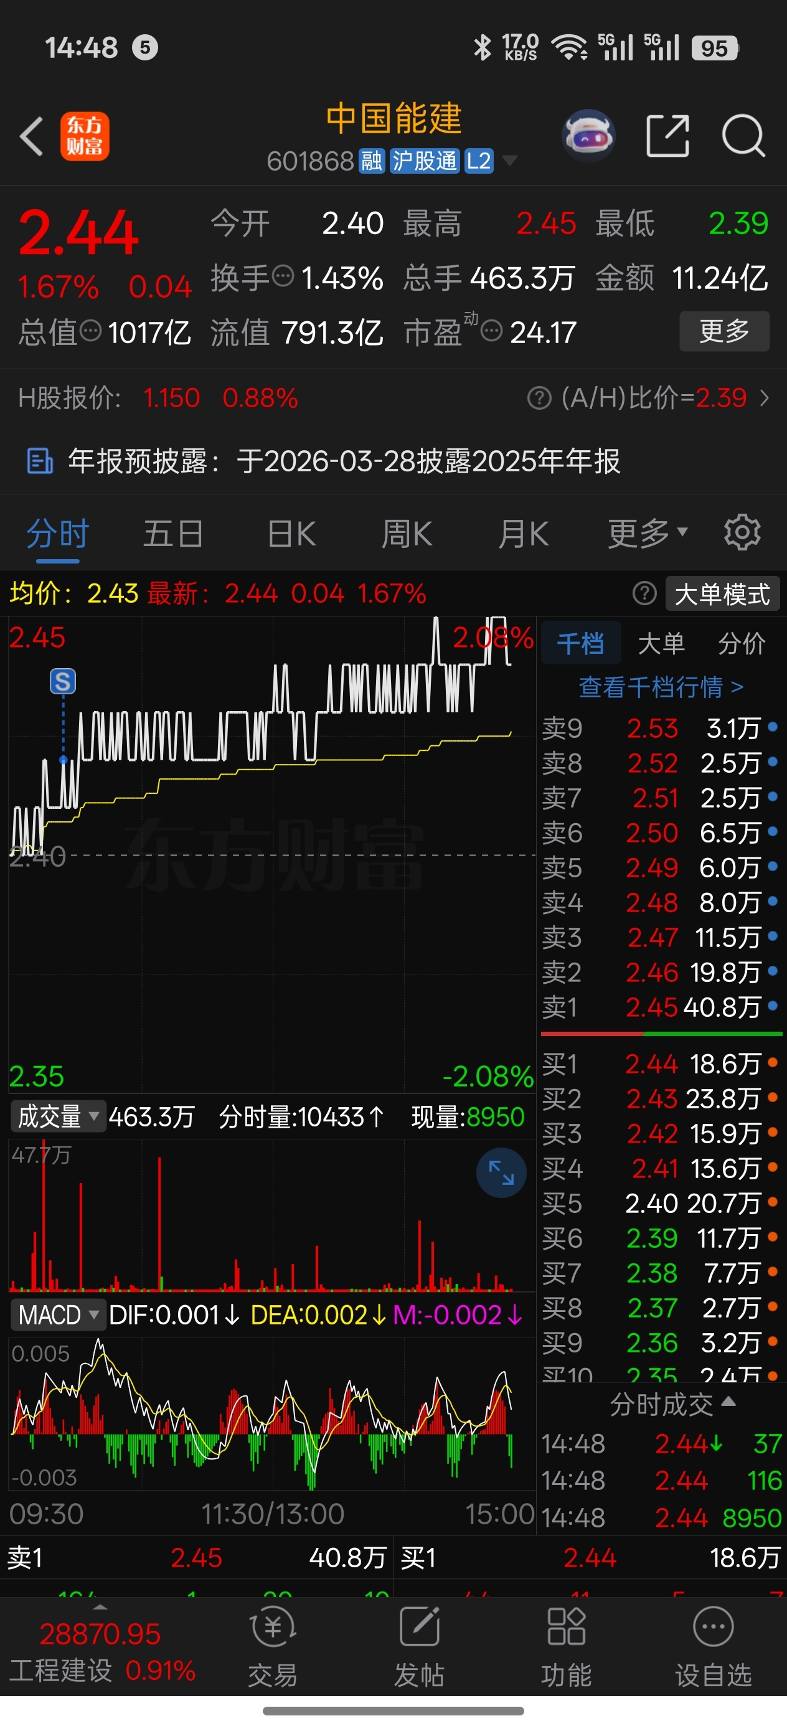The image size is (787, 1731).
Task: Open 功能 functions icon
Action: tap(567, 1646)
